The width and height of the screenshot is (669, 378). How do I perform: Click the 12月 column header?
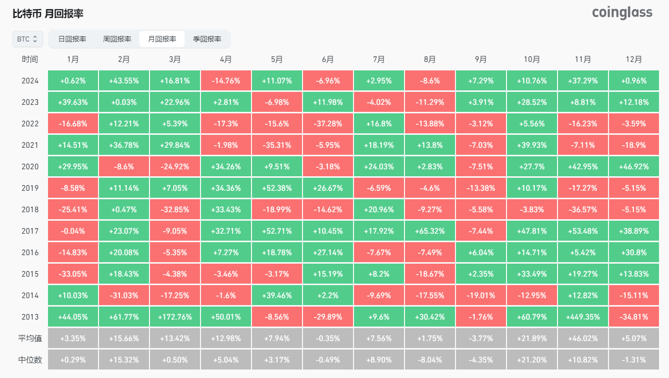click(633, 59)
